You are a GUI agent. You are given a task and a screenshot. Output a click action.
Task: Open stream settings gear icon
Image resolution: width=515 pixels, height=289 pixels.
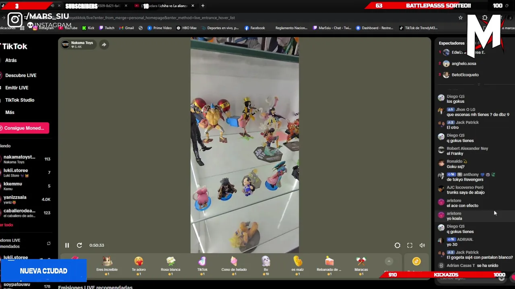397,245
